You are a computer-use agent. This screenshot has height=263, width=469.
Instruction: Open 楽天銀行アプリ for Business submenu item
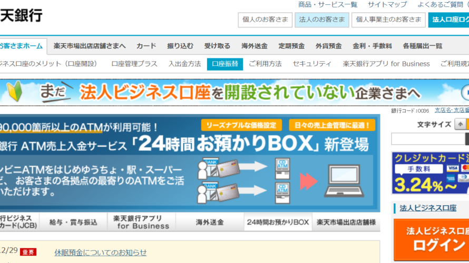pyautogui.click(x=386, y=64)
